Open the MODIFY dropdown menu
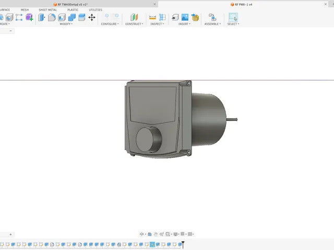Viewport: 334px width, 250px height. tap(66, 24)
